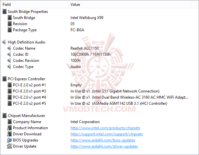
Task: Select the Package Type value FC-BGA
Action: click(x=77, y=30)
